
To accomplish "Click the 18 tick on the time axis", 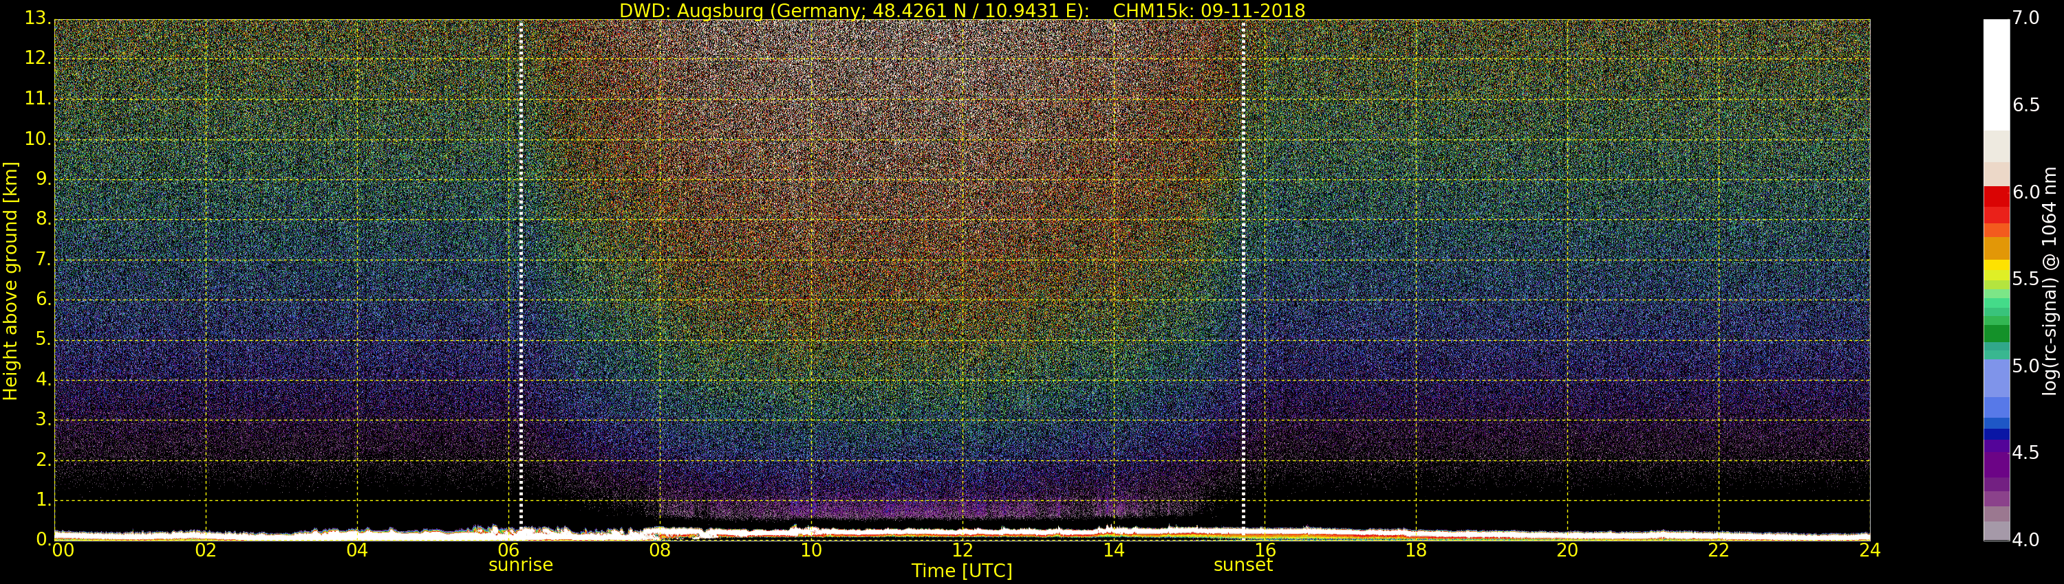I will (1416, 550).
